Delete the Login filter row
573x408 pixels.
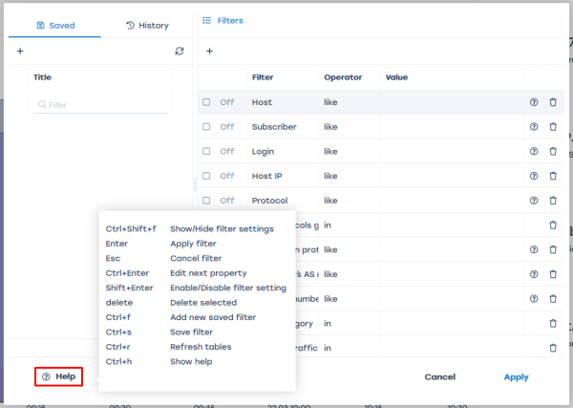(x=552, y=151)
